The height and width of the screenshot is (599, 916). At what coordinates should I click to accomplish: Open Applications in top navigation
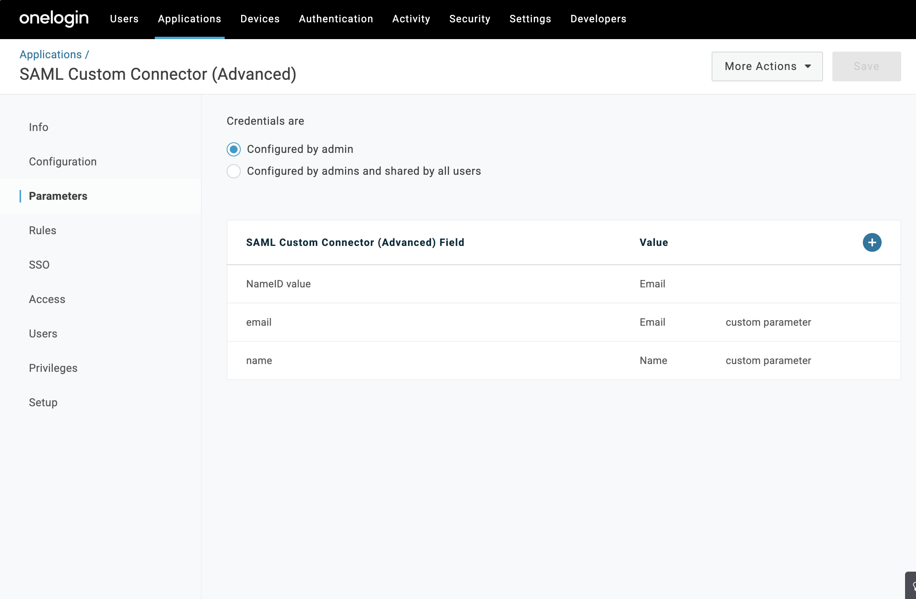190,19
